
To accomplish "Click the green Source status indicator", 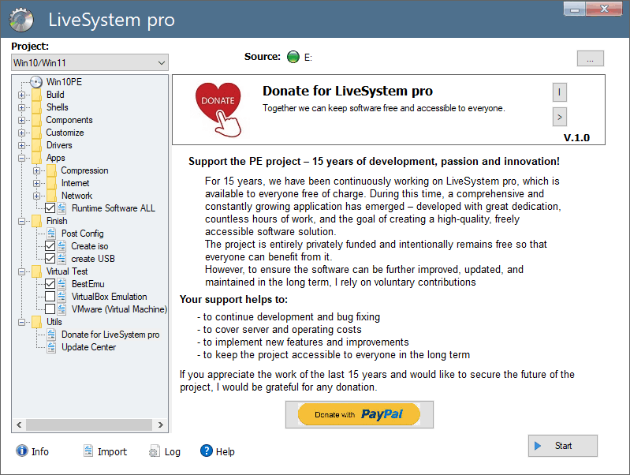I will pos(293,57).
